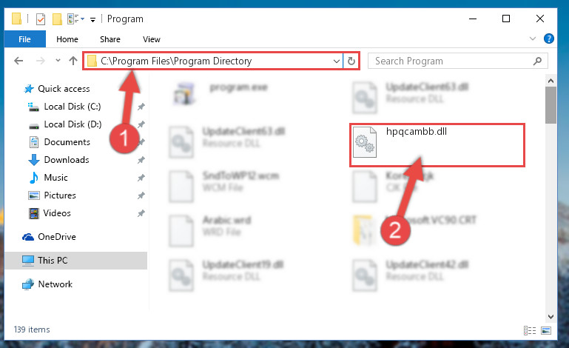Go up one folder level
Viewport: 569px width, 348px height.
(73, 61)
